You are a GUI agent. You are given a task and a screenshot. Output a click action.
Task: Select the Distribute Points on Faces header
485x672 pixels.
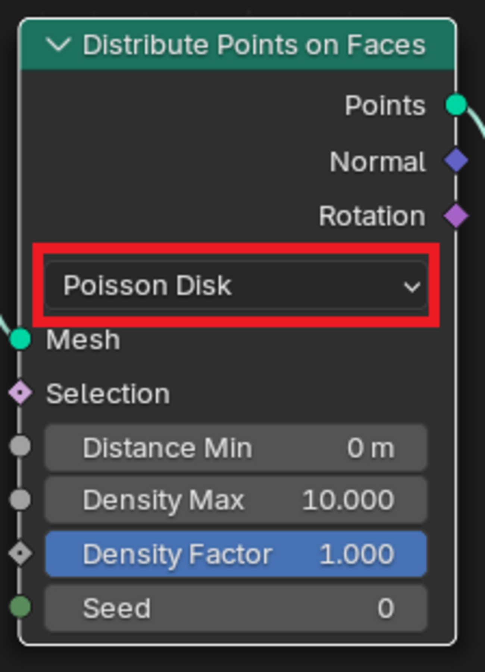[x=254, y=45]
